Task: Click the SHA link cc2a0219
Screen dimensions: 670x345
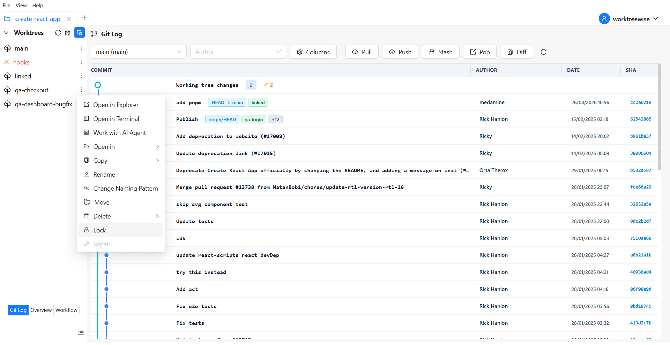Action: [x=641, y=102]
